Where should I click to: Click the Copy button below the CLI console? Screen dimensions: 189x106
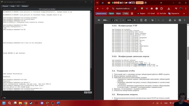click(x=86, y=92)
